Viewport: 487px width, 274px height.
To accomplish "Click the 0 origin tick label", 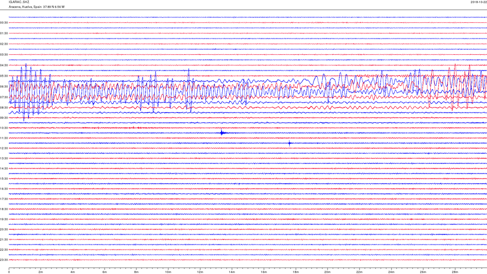I will [x=9, y=272].
